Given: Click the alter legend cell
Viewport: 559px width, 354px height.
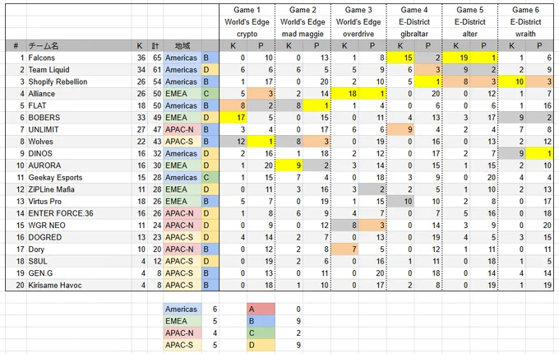Looking at the screenshot, I should [470, 34].
